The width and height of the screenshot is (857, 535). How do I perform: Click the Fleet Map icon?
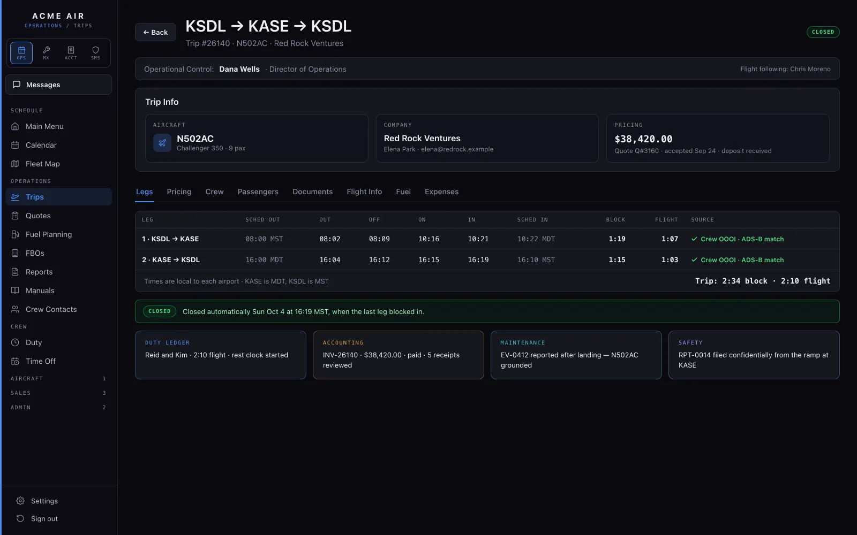pyautogui.click(x=15, y=164)
